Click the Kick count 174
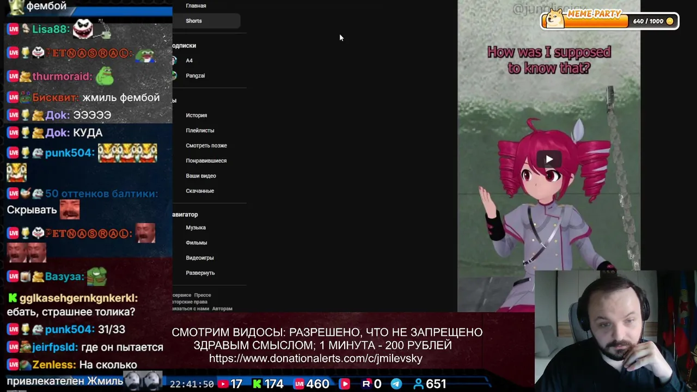 tap(273, 384)
